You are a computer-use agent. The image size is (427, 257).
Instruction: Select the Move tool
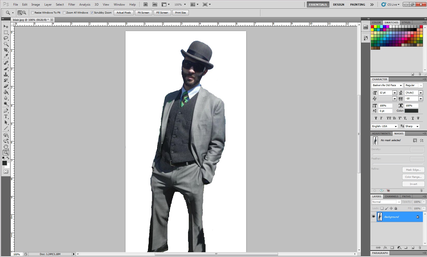pos(6,26)
